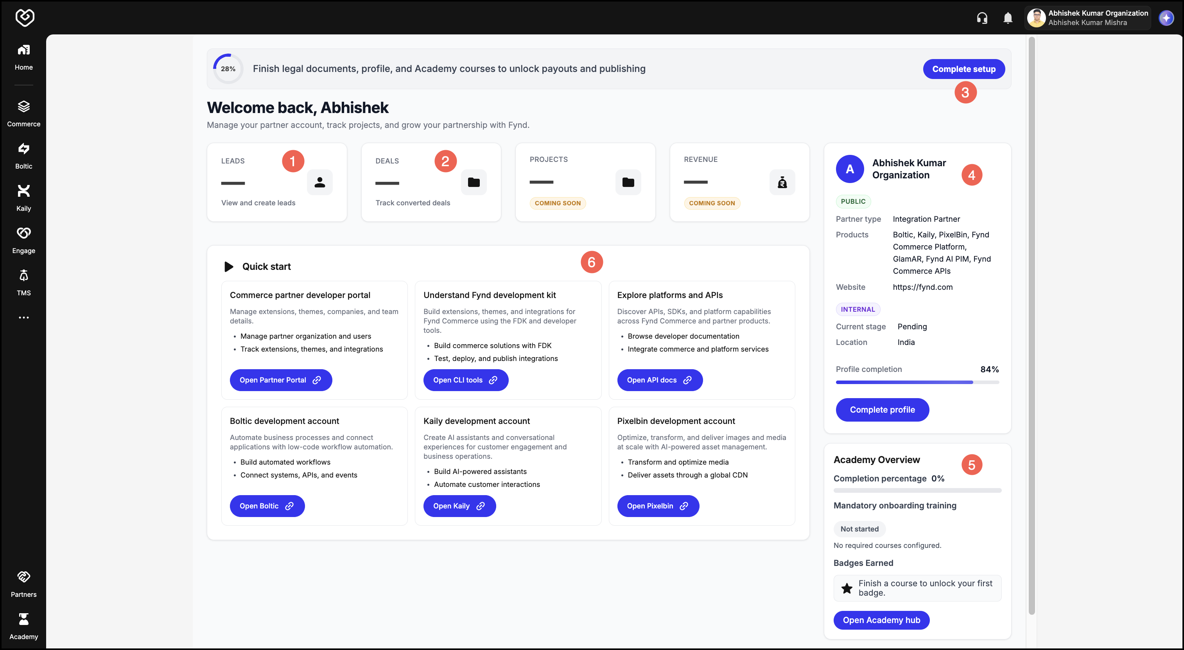
Task: Click 'View and create leads' text
Action: [x=258, y=203]
